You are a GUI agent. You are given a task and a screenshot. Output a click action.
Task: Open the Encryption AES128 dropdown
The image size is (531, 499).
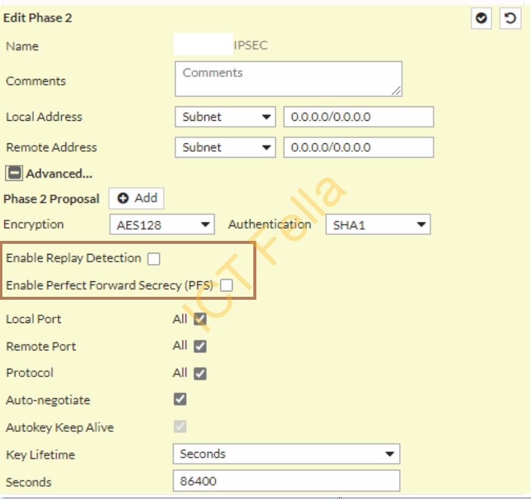point(162,225)
